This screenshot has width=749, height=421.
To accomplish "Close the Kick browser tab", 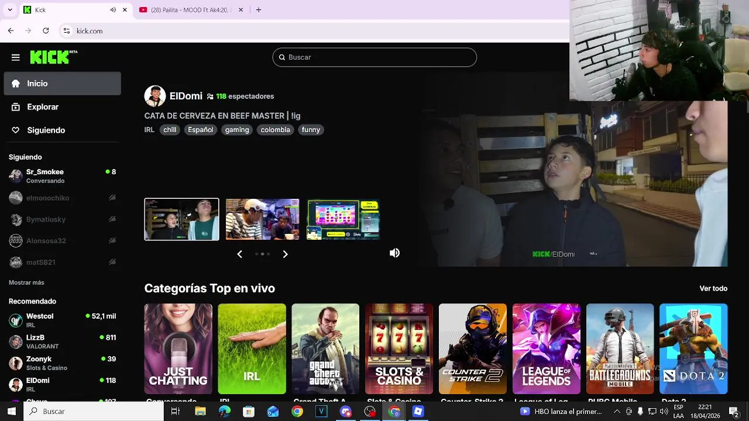I will point(125,10).
